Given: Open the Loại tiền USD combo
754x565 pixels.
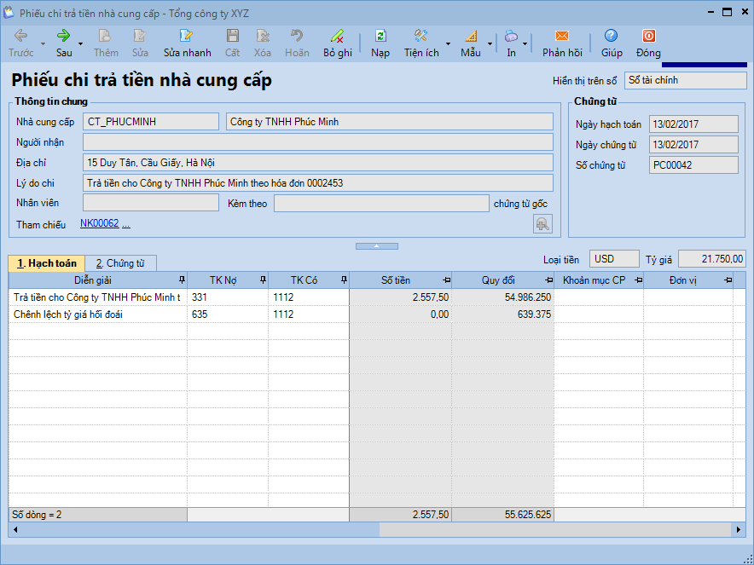Looking at the screenshot, I should click(x=614, y=259).
